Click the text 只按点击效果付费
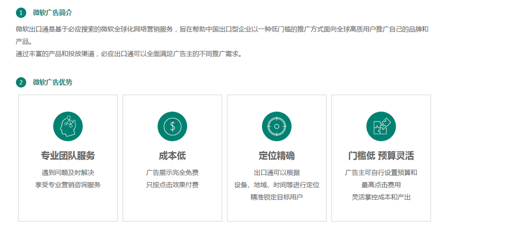 (x=172, y=185)
